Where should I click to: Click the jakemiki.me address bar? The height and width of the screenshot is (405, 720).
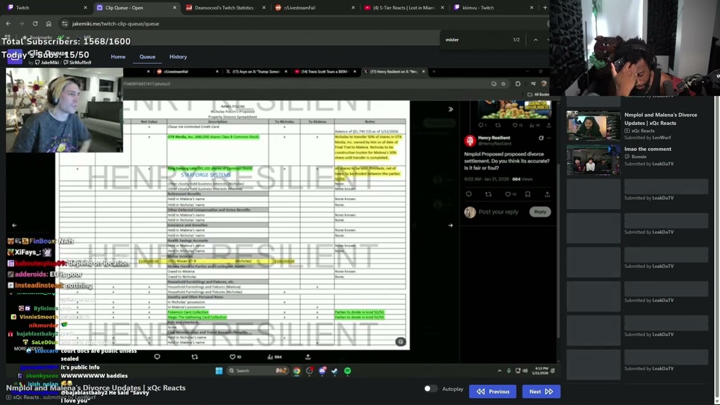point(304,24)
